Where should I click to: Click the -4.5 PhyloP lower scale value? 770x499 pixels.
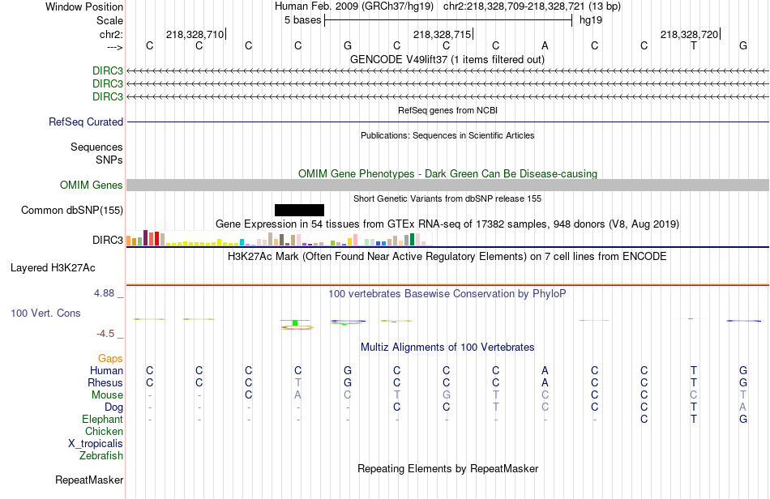click(105, 334)
